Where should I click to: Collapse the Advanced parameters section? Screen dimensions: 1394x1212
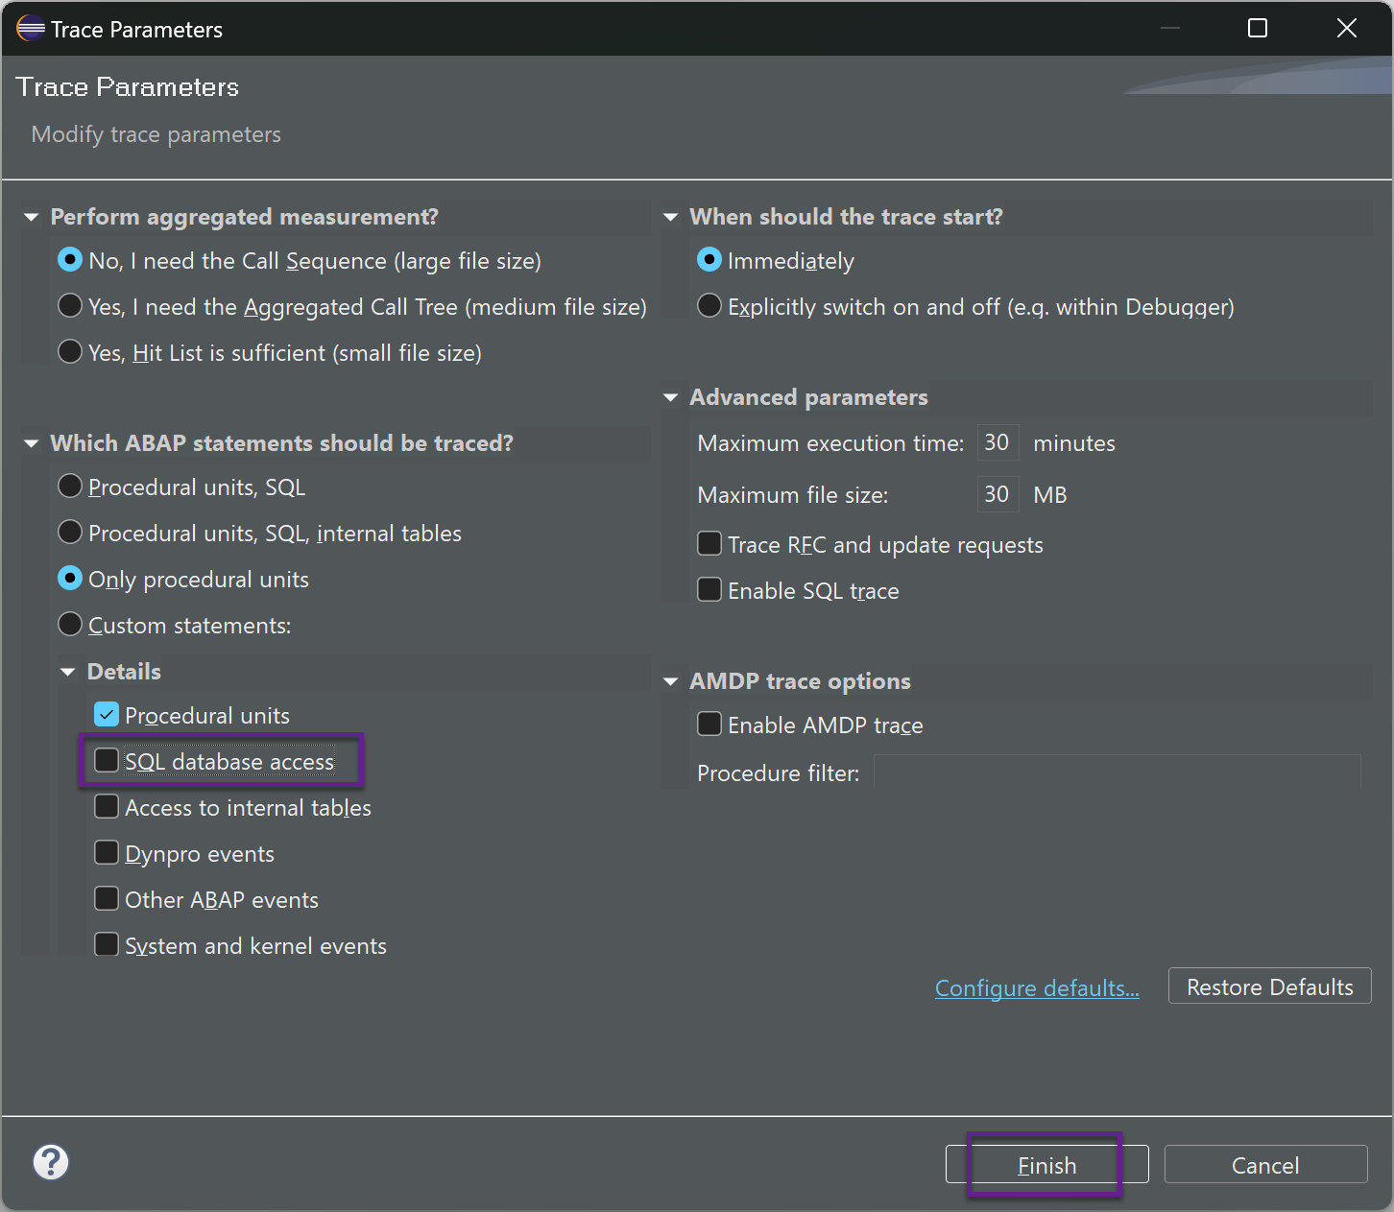671,398
